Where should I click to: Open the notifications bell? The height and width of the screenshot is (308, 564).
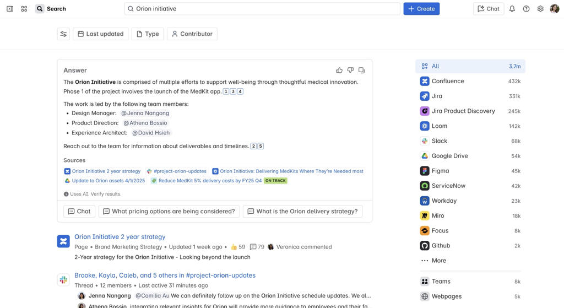click(x=512, y=9)
